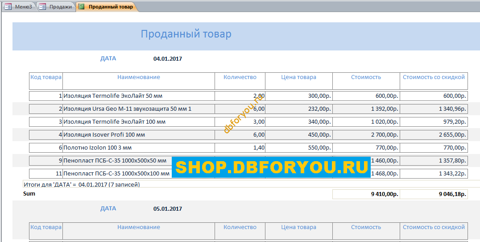
Task: Click cost 600,00р. in Стоимость column
Action: pyautogui.click(x=366, y=96)
